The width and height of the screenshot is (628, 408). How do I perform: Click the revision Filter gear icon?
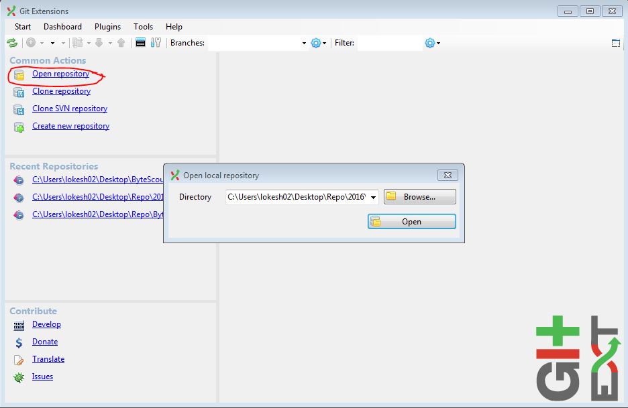[430, 43]
